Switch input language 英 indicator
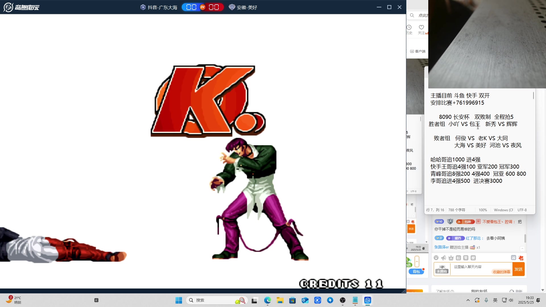This screenshot has height=307, width=546. click(x=495, y=300)
